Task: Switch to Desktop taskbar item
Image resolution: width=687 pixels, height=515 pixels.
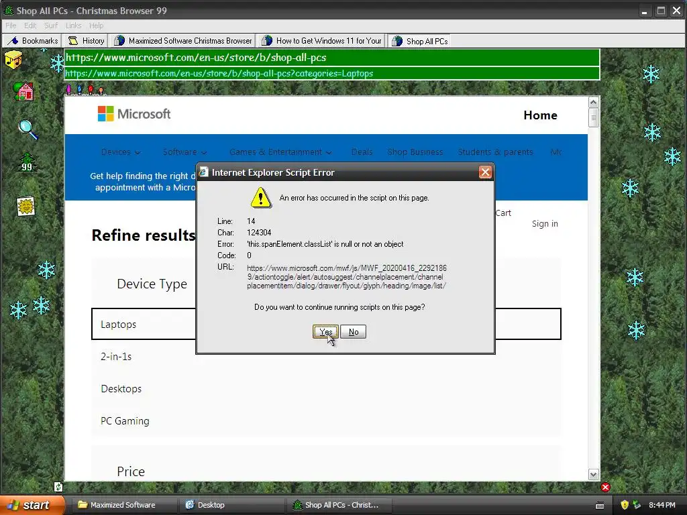Action: 231,505
